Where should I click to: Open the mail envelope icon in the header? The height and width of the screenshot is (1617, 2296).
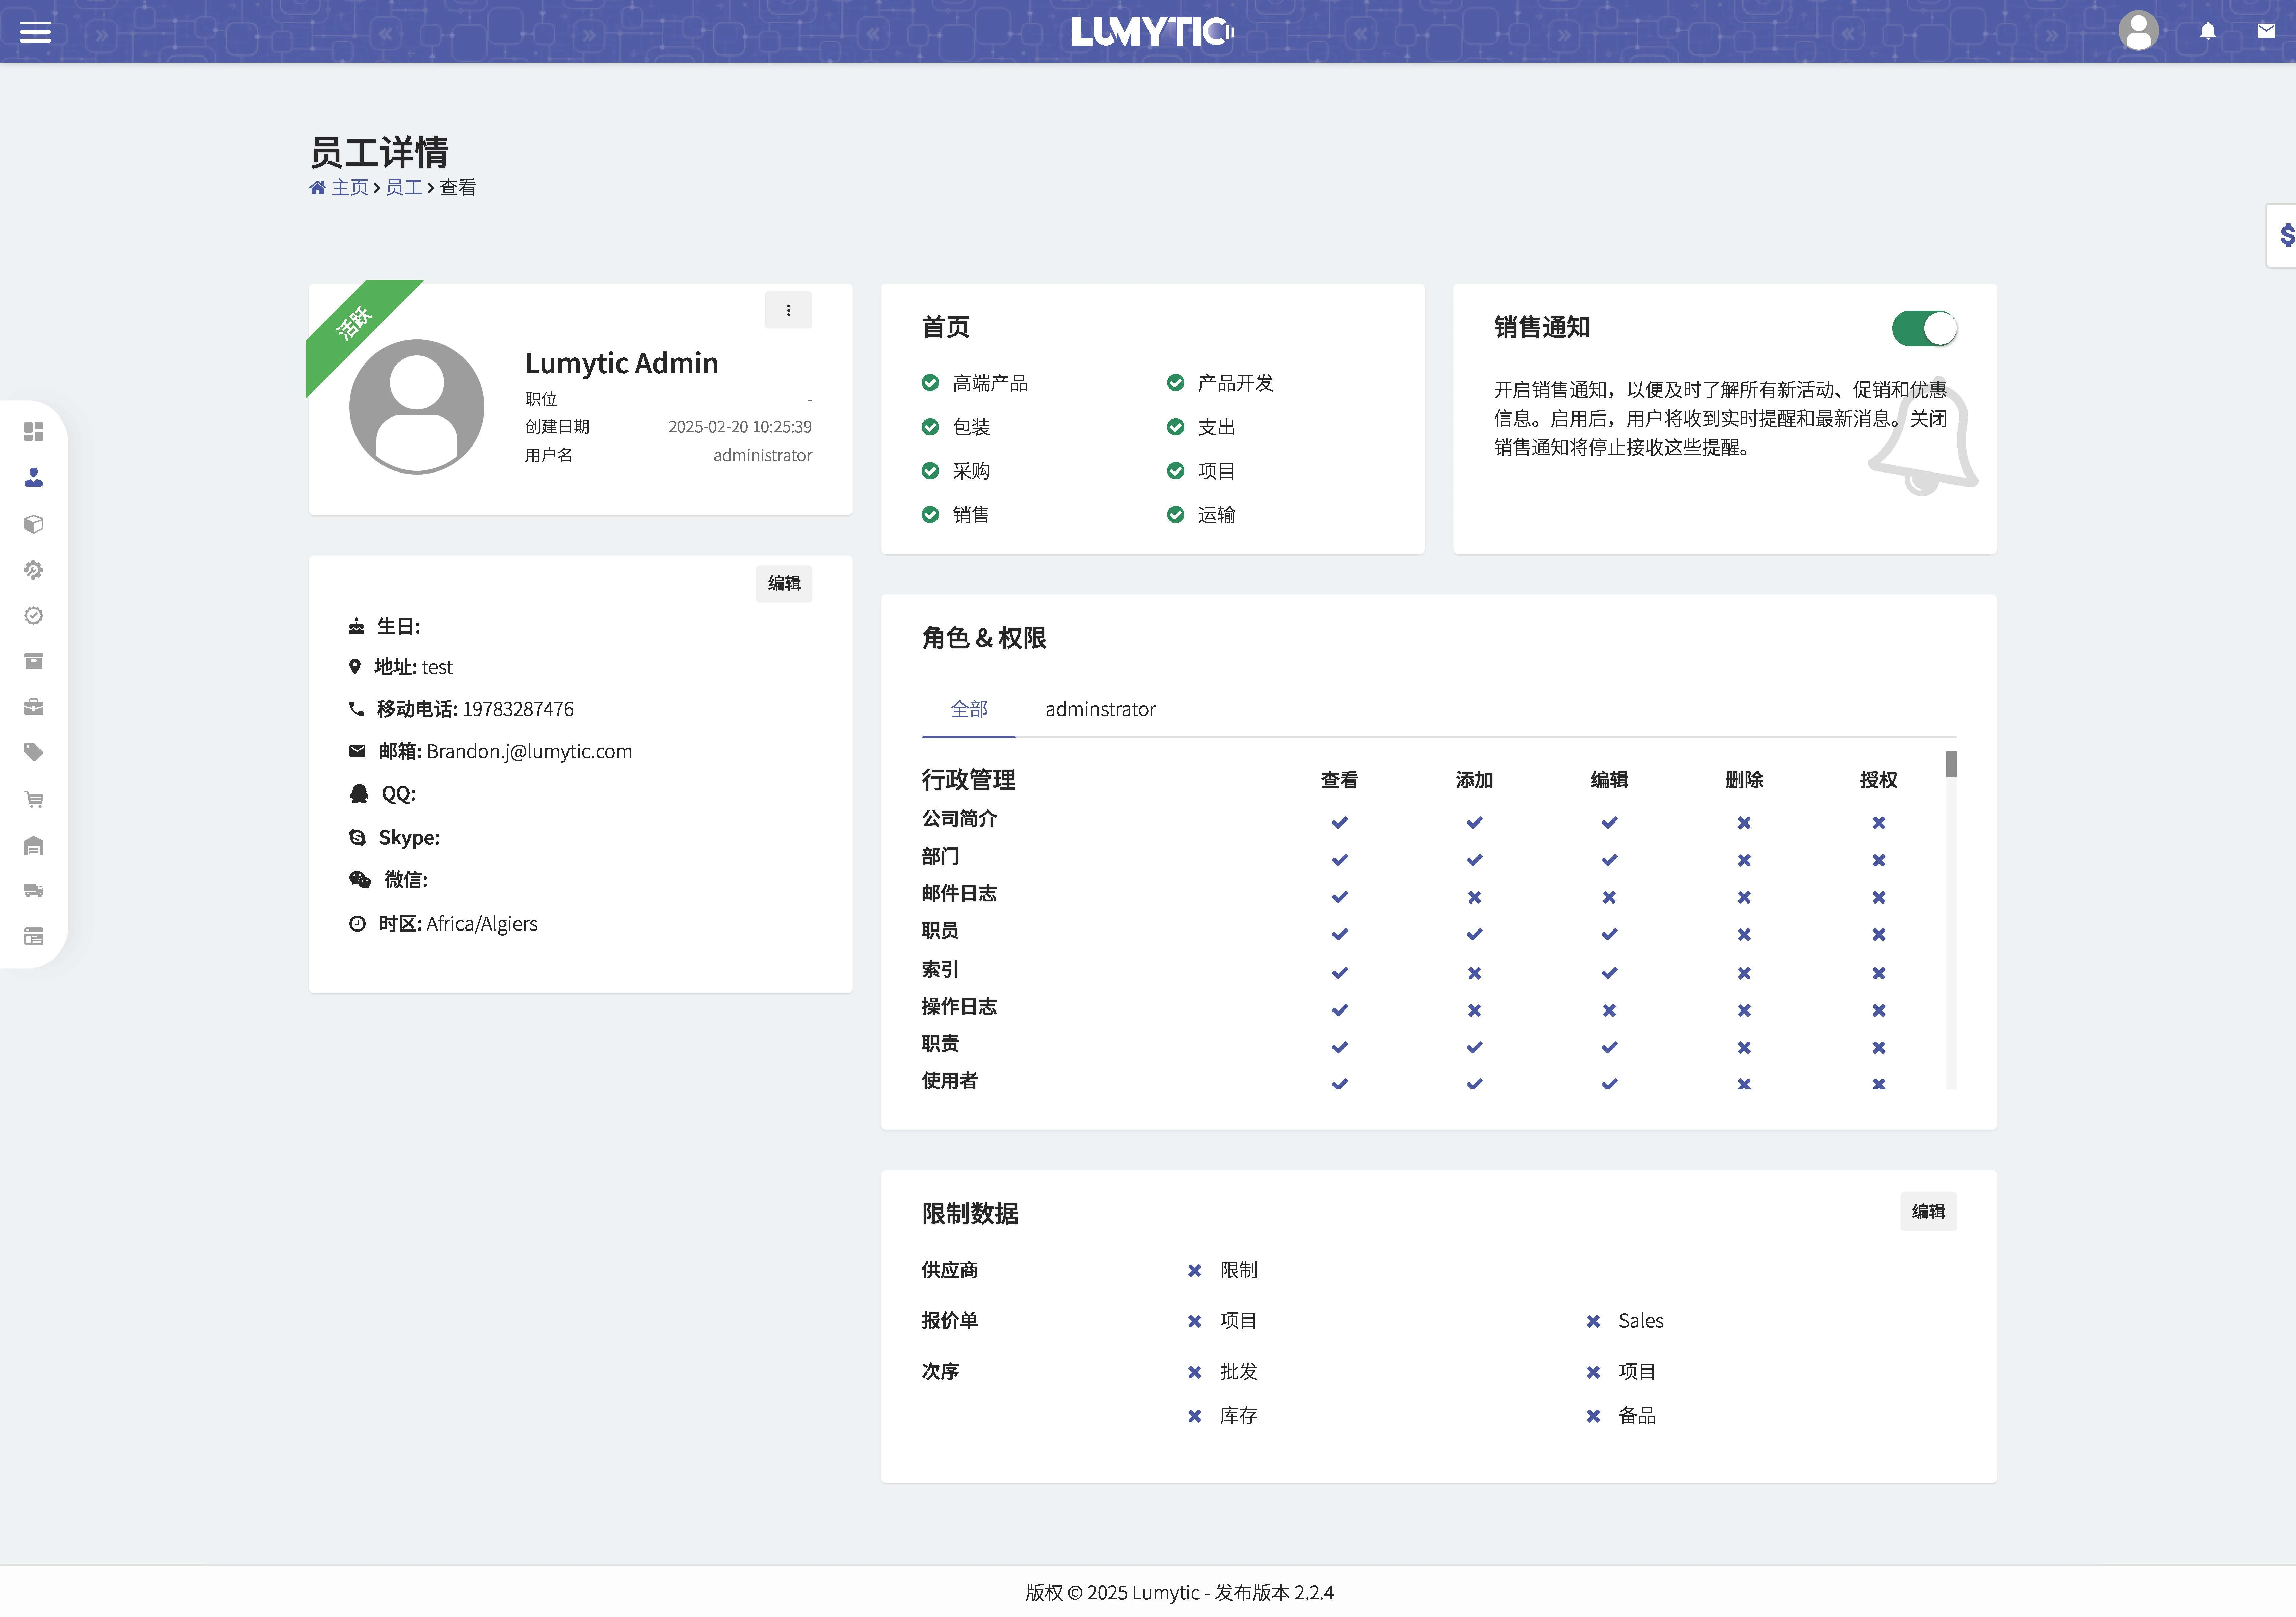pos(2266,31)
